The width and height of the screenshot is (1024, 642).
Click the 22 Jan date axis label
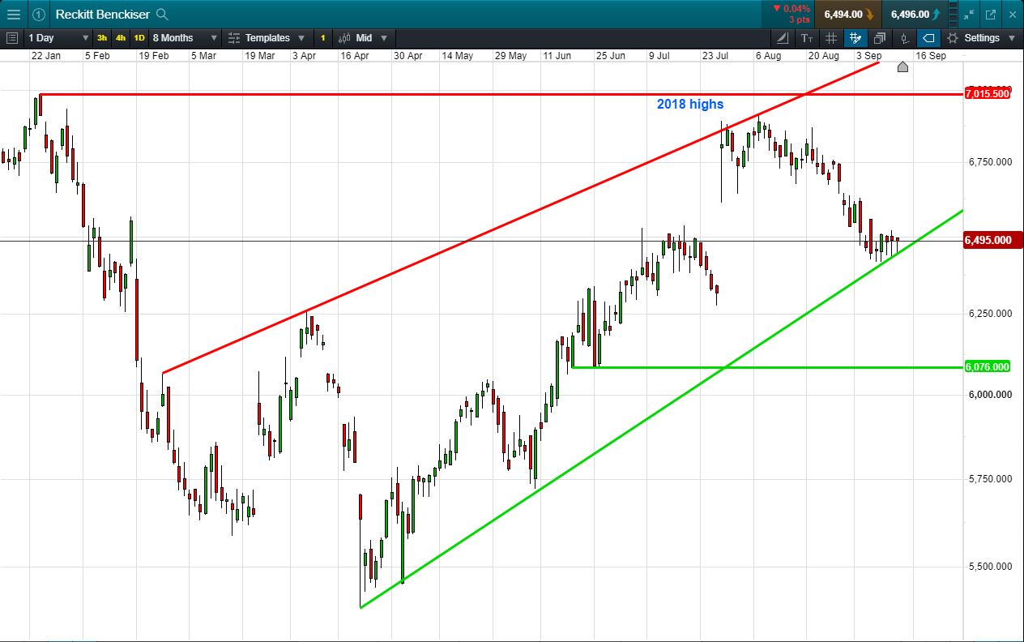(45, 56)
